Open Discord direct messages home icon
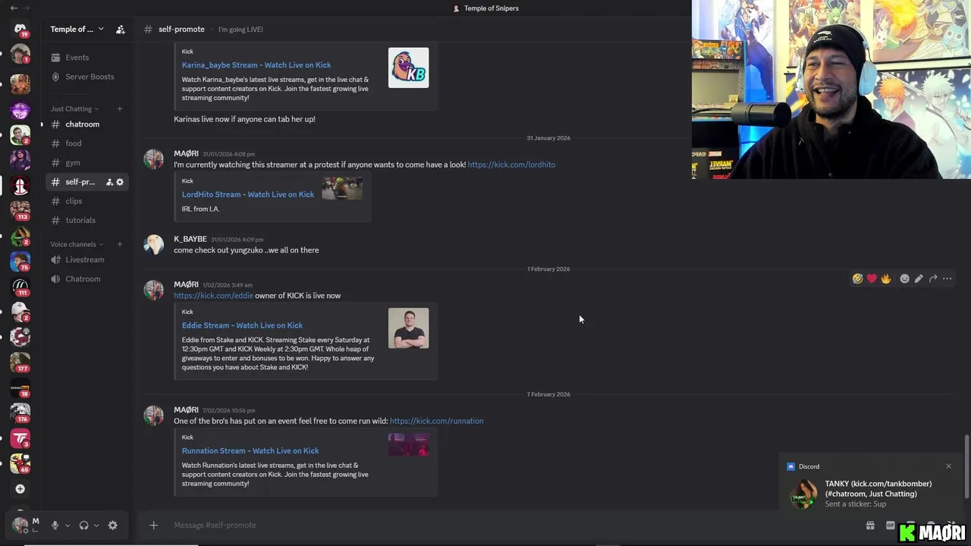The image size is (971, 546). 20,30
